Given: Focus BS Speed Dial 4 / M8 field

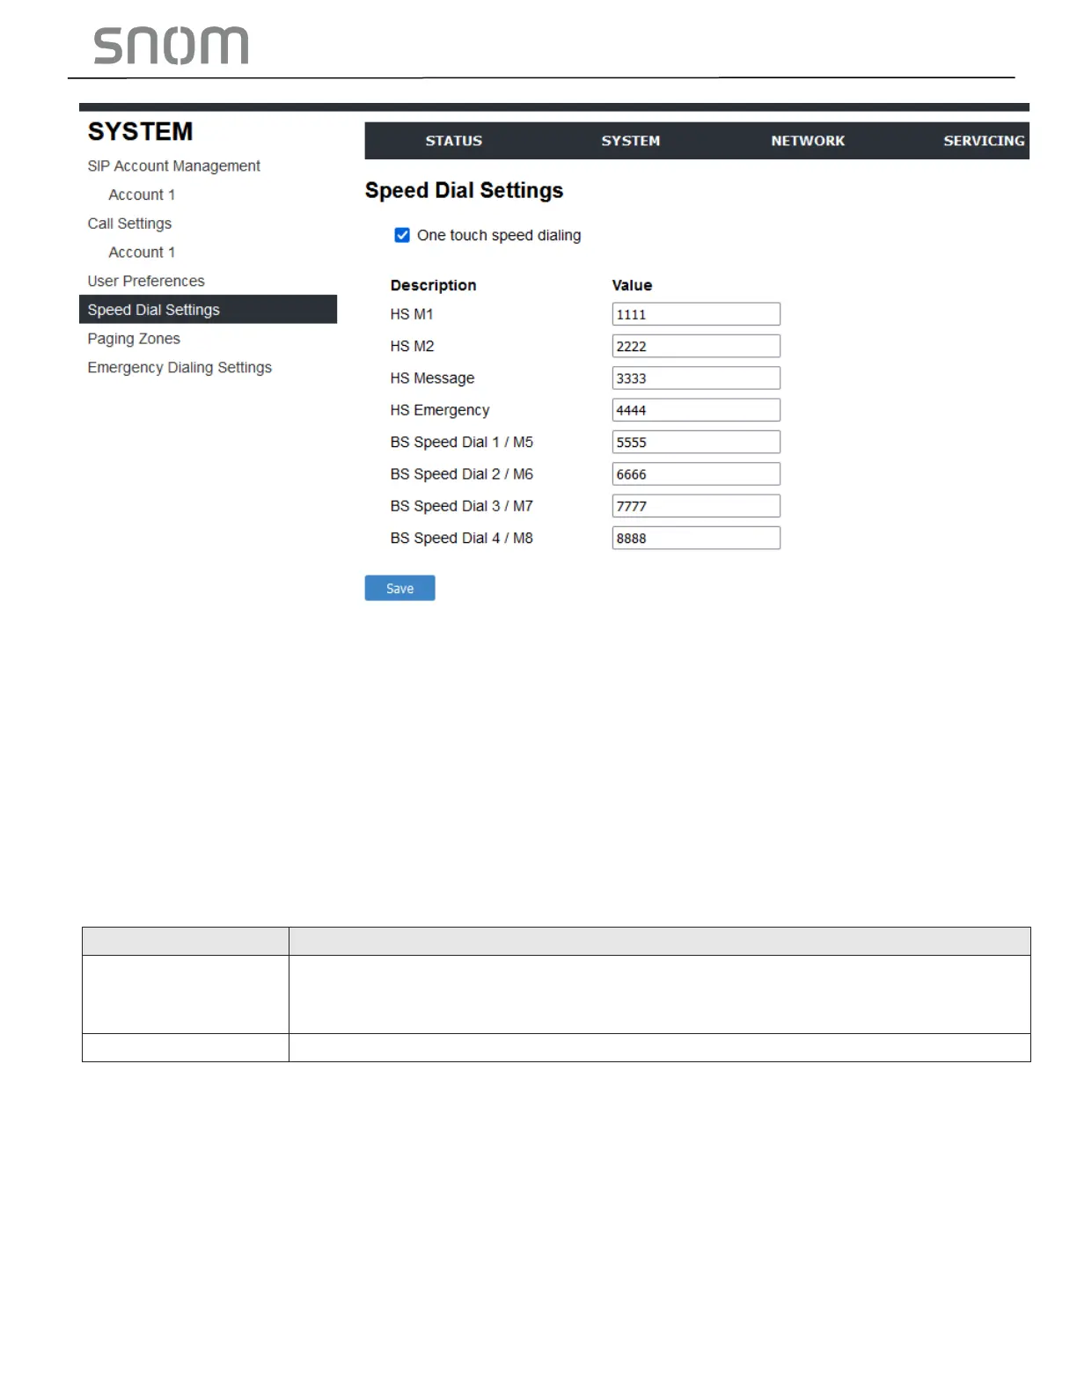Looking at the screenshot, I should tap(696, 538).
